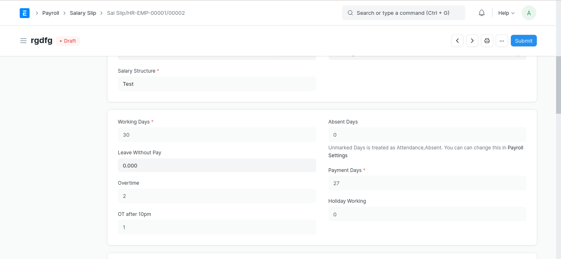Print this salary slip
This screenshot has width=561, height=259.
(487, 41)
